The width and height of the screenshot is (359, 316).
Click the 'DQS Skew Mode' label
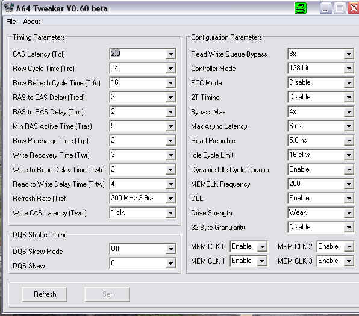point(38,252)
